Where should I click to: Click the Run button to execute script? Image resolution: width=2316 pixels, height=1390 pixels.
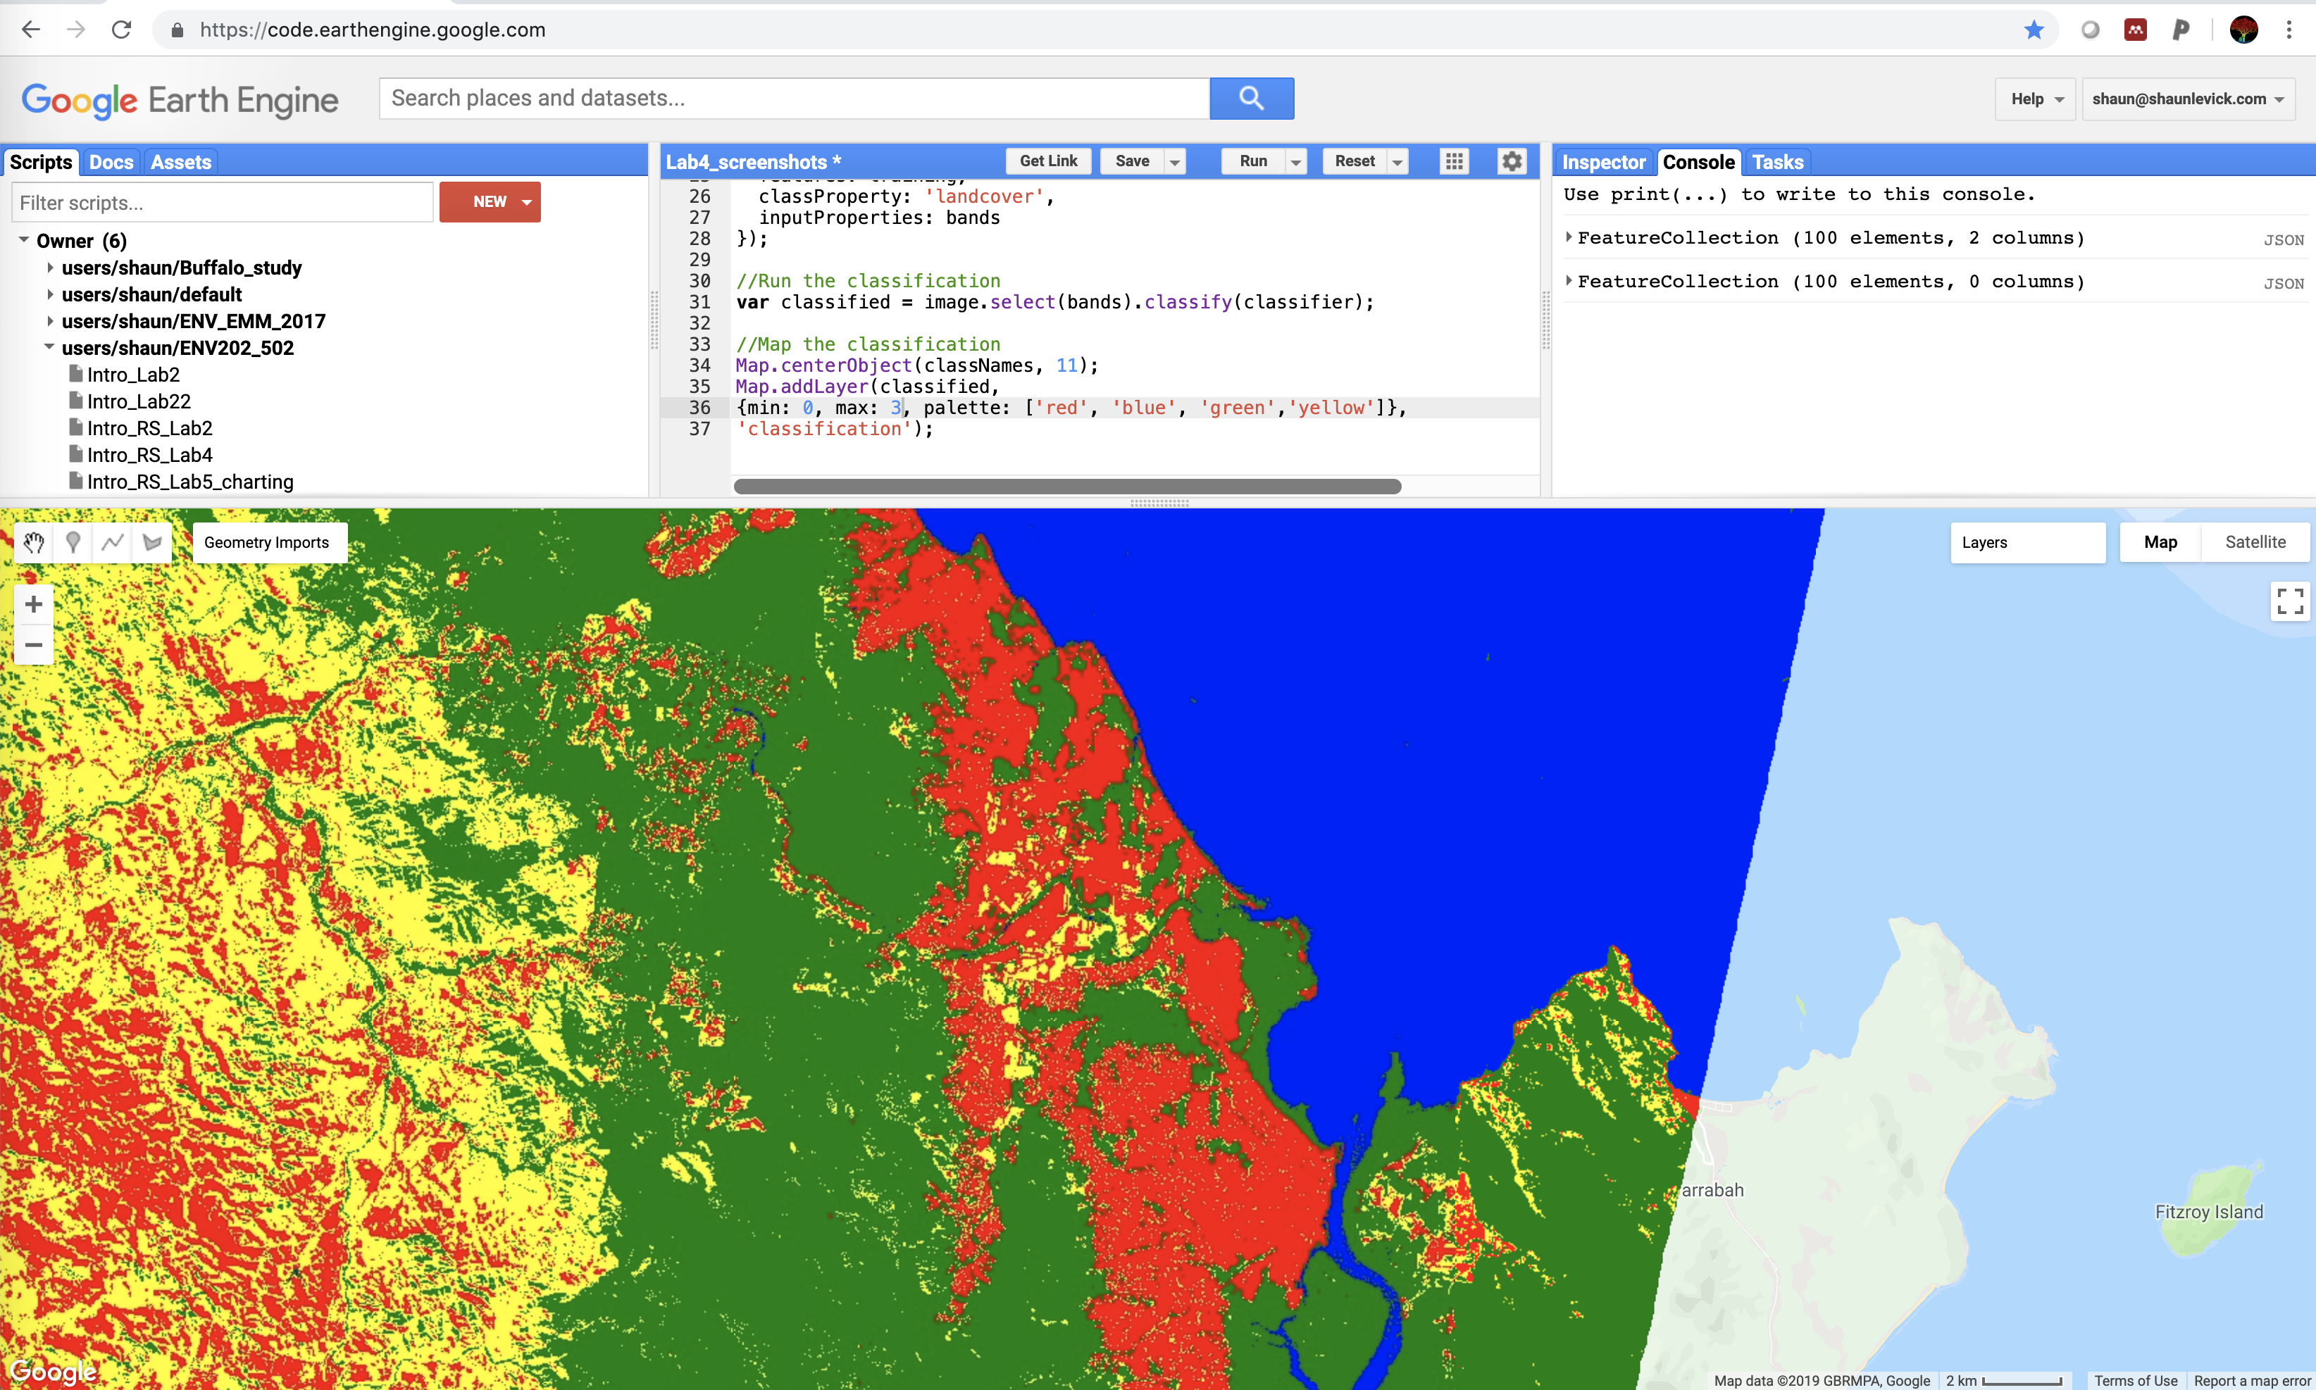point(1254,161)
